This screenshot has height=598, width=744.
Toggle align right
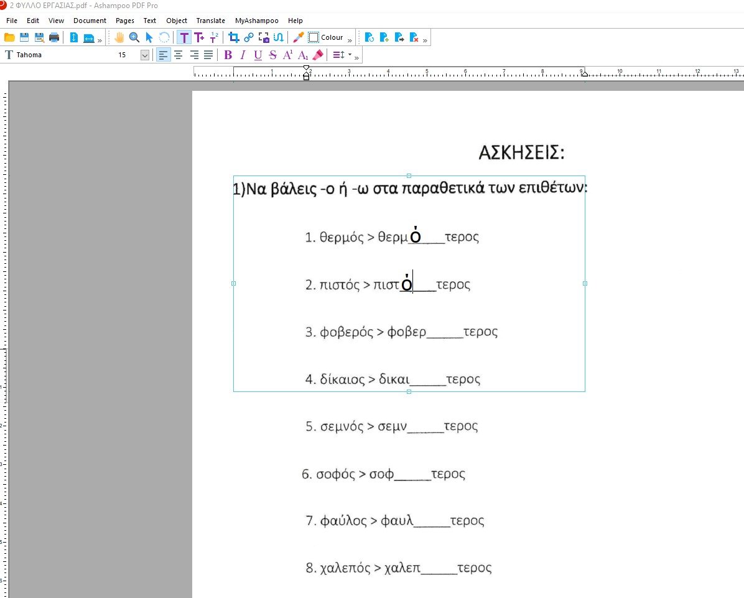point(193,55)
